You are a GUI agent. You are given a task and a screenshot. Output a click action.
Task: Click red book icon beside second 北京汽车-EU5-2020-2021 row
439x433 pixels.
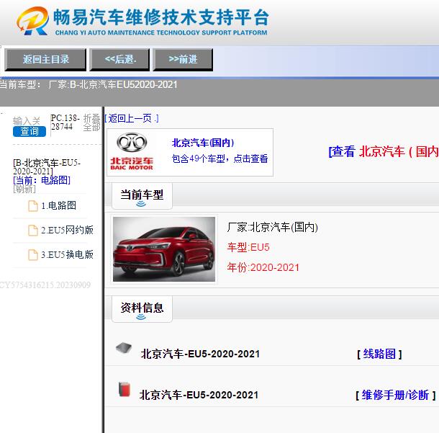tap(125, 389)
